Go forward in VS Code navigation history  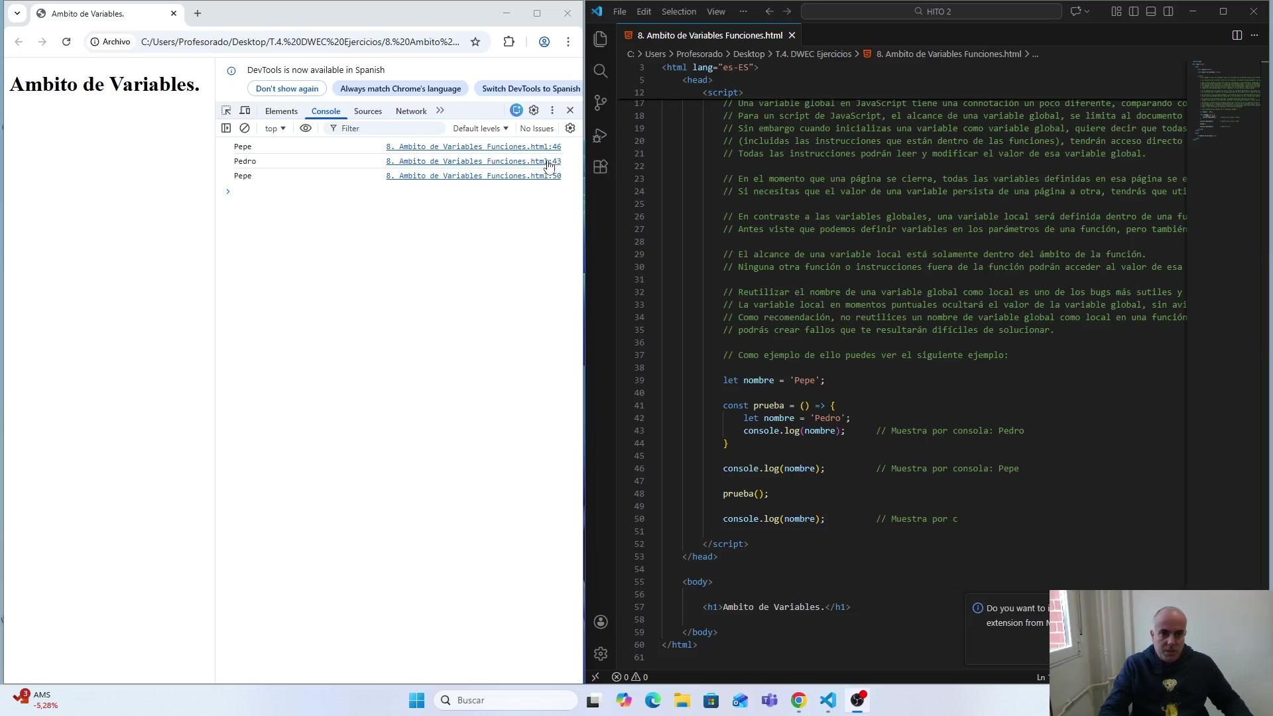787,11
